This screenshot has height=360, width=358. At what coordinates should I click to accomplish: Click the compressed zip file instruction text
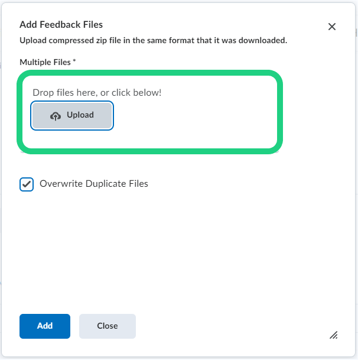tap(154, 41)
